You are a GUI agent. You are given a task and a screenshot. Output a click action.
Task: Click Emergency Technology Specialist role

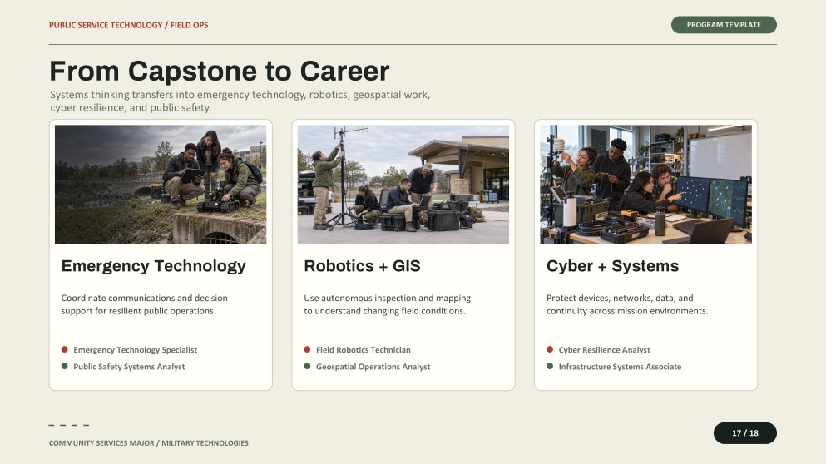coord(136,350)
